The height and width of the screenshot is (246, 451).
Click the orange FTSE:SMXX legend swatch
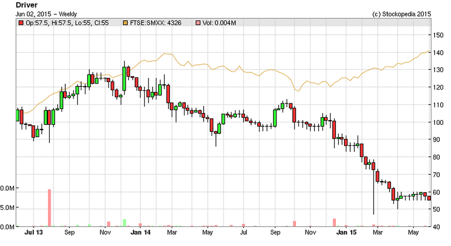tap(125, 23)
